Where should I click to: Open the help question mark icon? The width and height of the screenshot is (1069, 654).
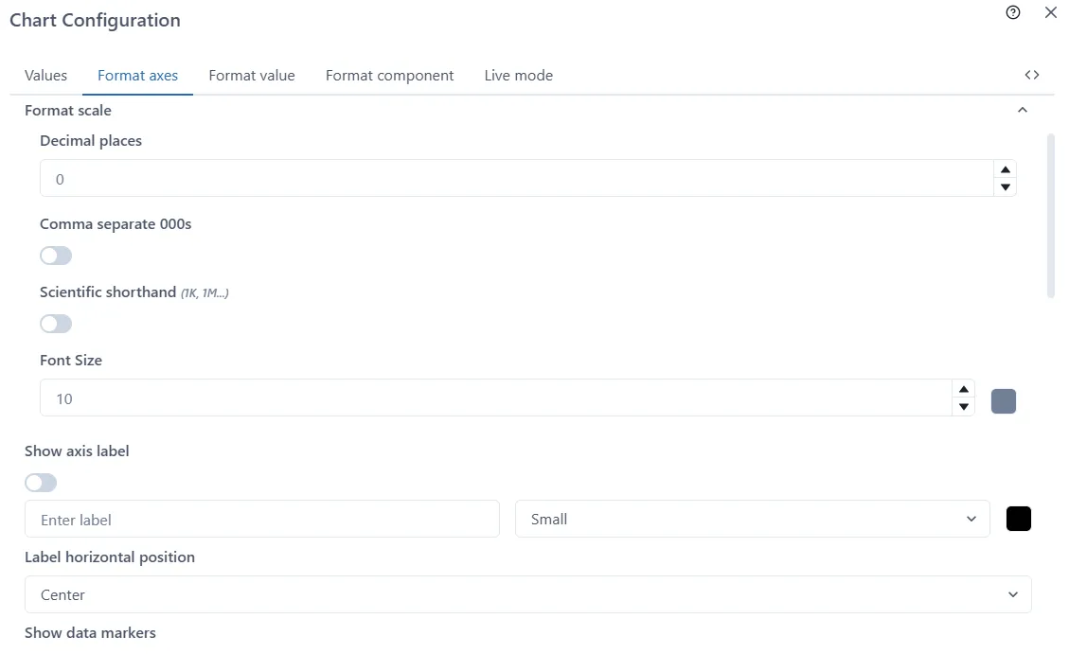[x=1013, y=12]
